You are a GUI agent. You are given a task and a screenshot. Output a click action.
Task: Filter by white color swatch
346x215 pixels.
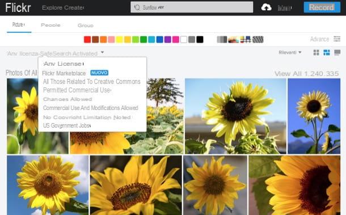click(x=184, y=40)
